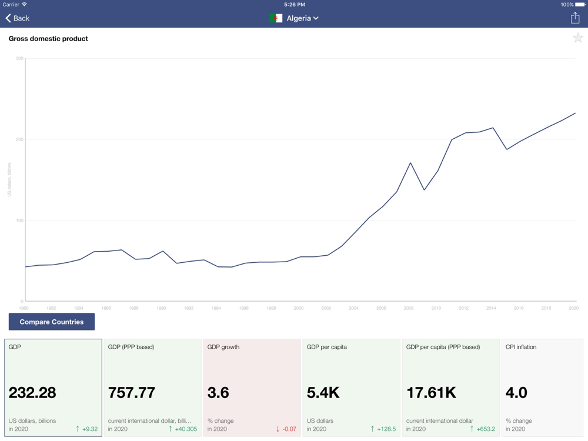Tap the Algeria flag icon
Viewport: 588px width, 441px height.
coord(276,18)
